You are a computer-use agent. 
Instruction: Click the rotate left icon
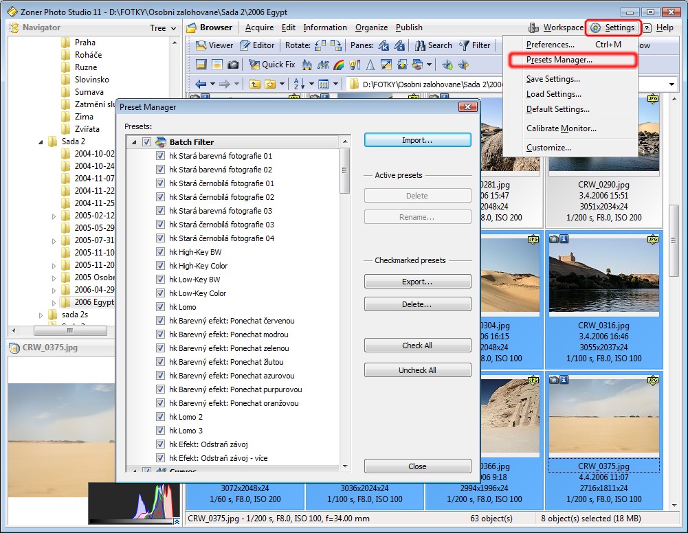[320, 45]
